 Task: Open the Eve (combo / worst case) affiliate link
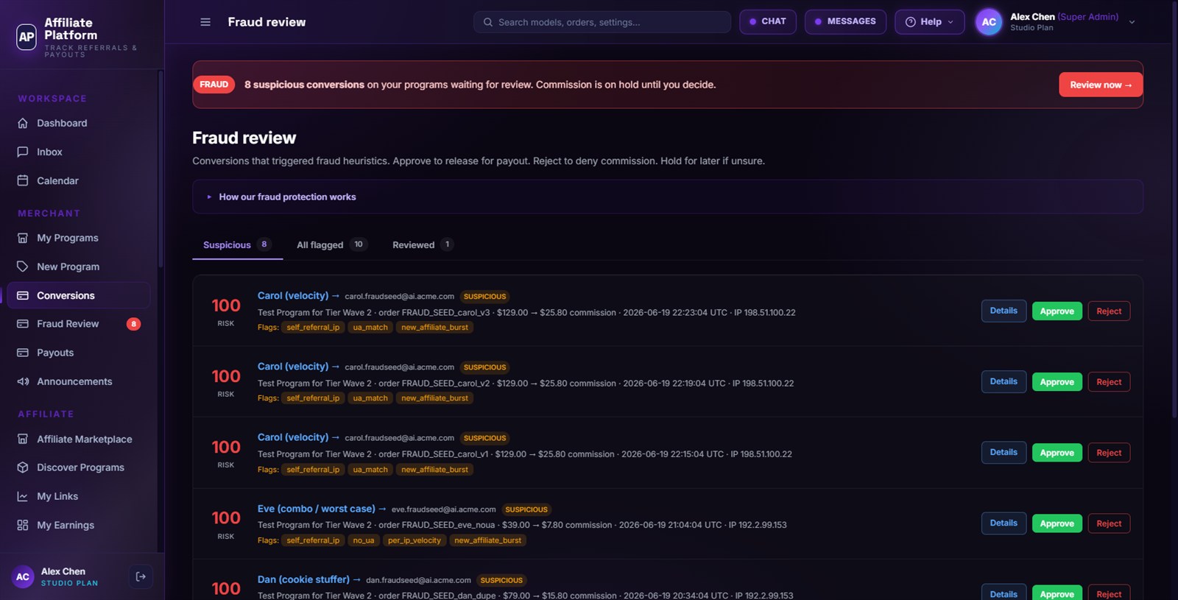click(x=322, y=509)
